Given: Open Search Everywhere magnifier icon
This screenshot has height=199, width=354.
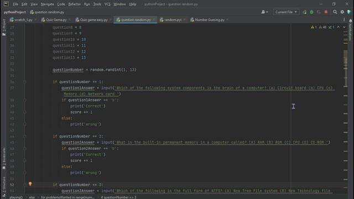Looking at the screenshot, I should tap(335, 12).
